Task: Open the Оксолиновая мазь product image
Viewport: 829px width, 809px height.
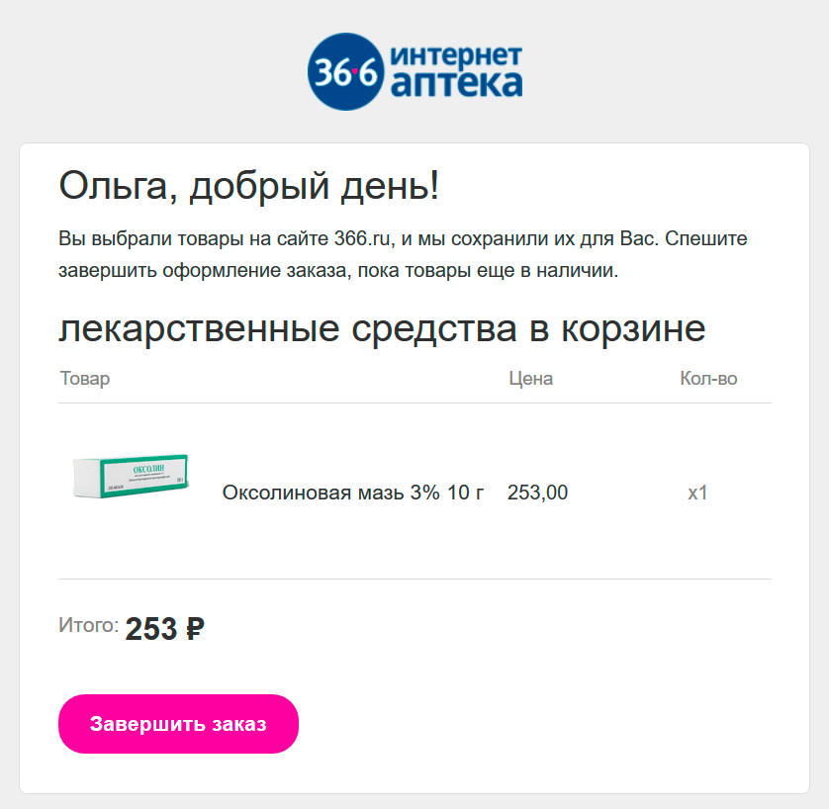Action: pyautogui.click(x=134, y=475)
